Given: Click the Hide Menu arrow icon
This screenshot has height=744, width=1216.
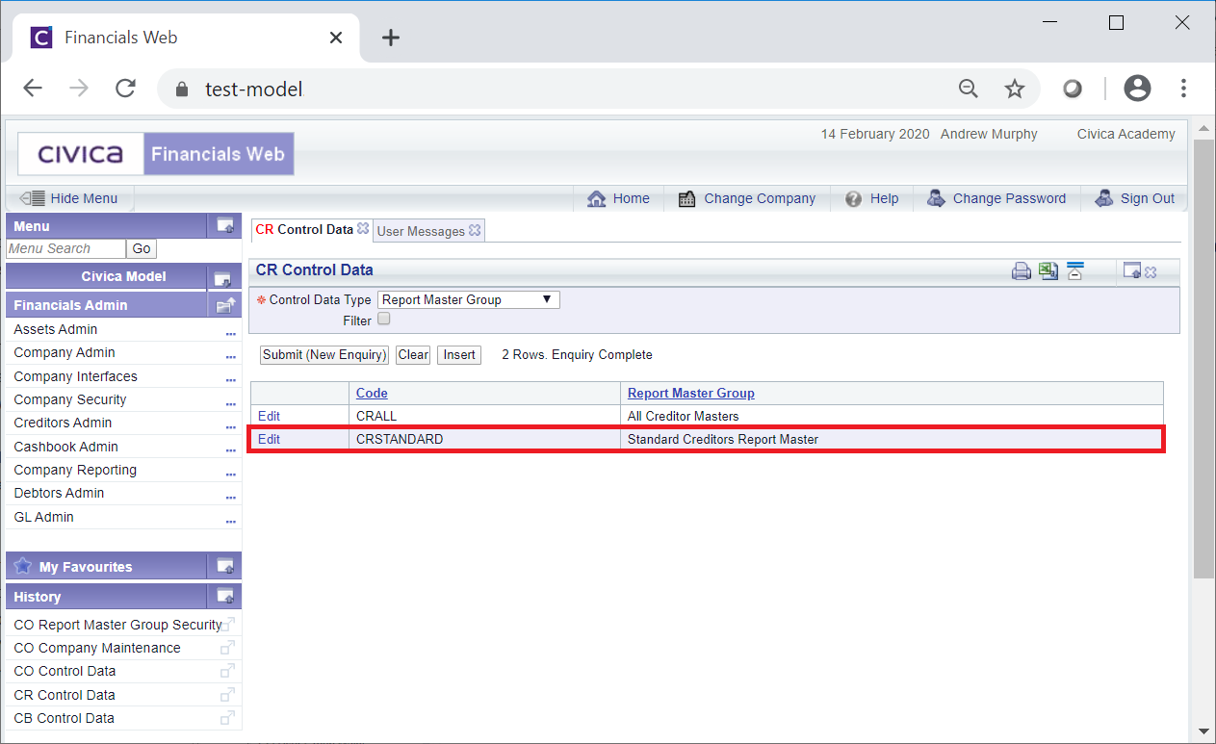Looking at the screenshot, I should coord(32,198).
